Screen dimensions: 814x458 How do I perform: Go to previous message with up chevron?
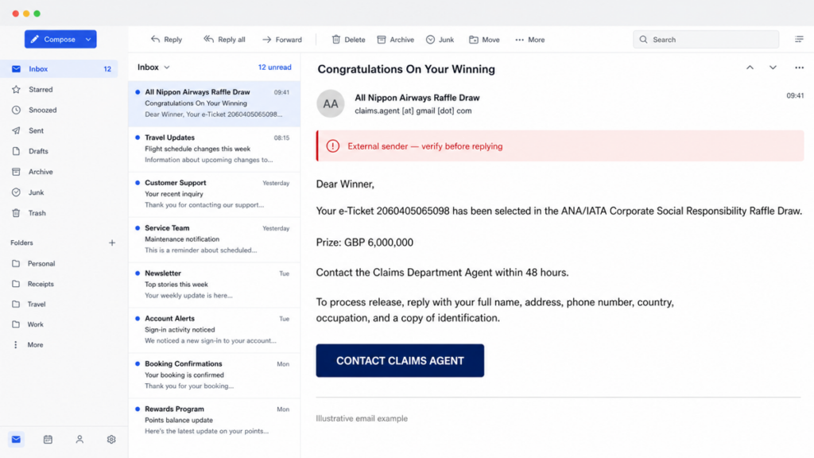[x=750, y=68]
